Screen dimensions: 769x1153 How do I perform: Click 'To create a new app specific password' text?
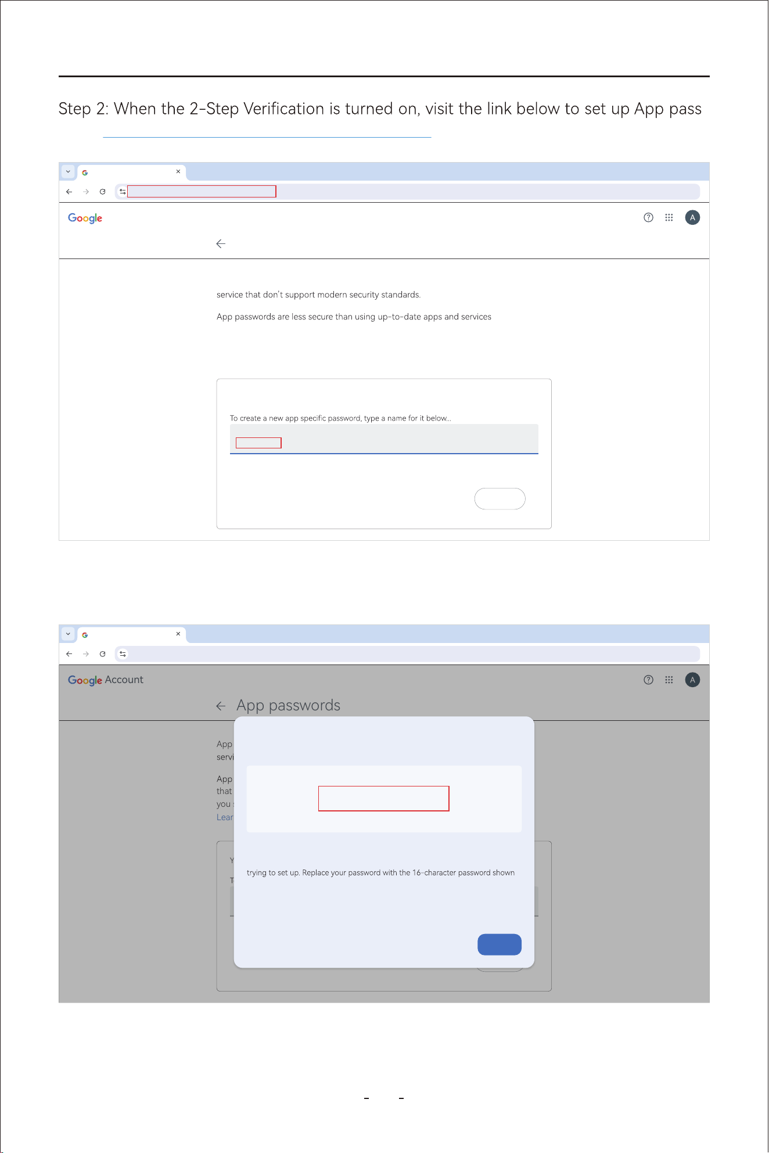(x=340, y=418)
